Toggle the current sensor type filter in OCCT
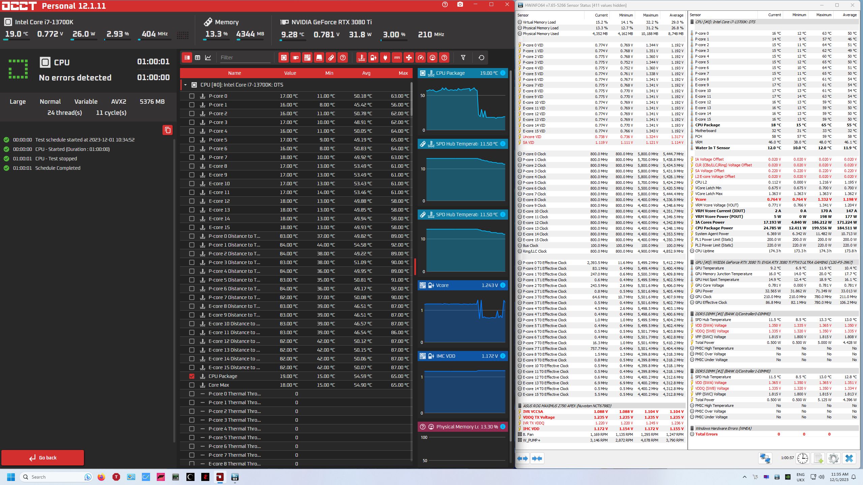Viewport: 863px width, 485px height. [x=397, y=58]
